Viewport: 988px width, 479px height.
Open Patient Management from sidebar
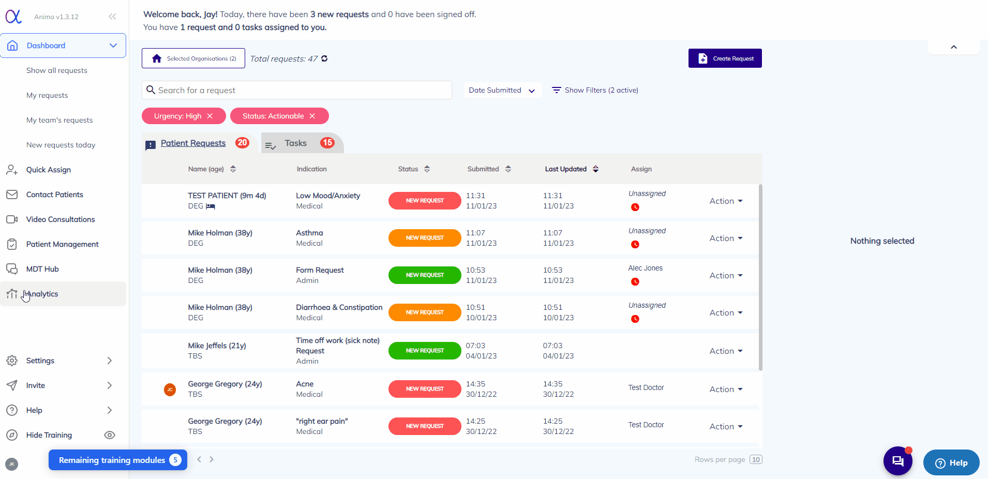[62, 244]
